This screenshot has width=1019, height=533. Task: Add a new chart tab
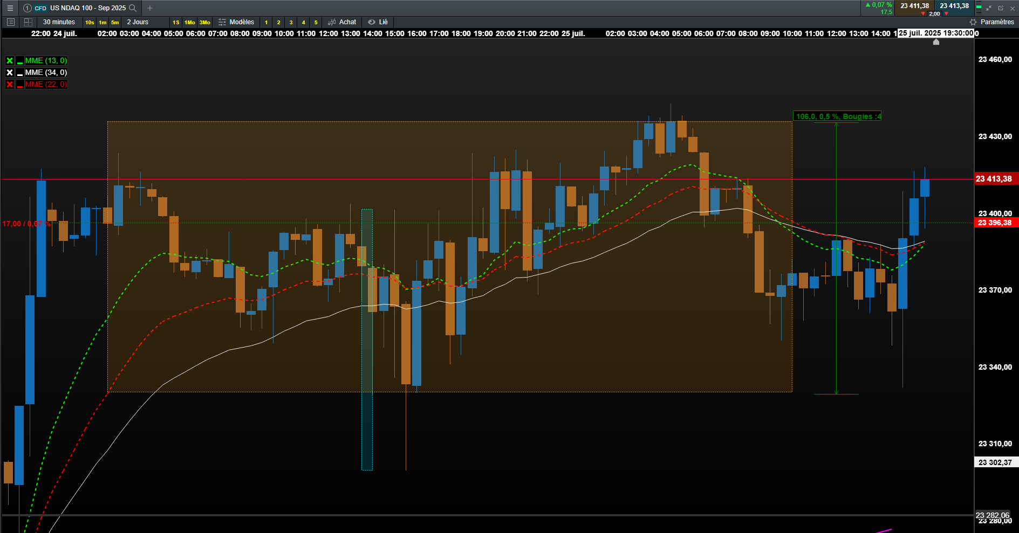click(150, 8)
